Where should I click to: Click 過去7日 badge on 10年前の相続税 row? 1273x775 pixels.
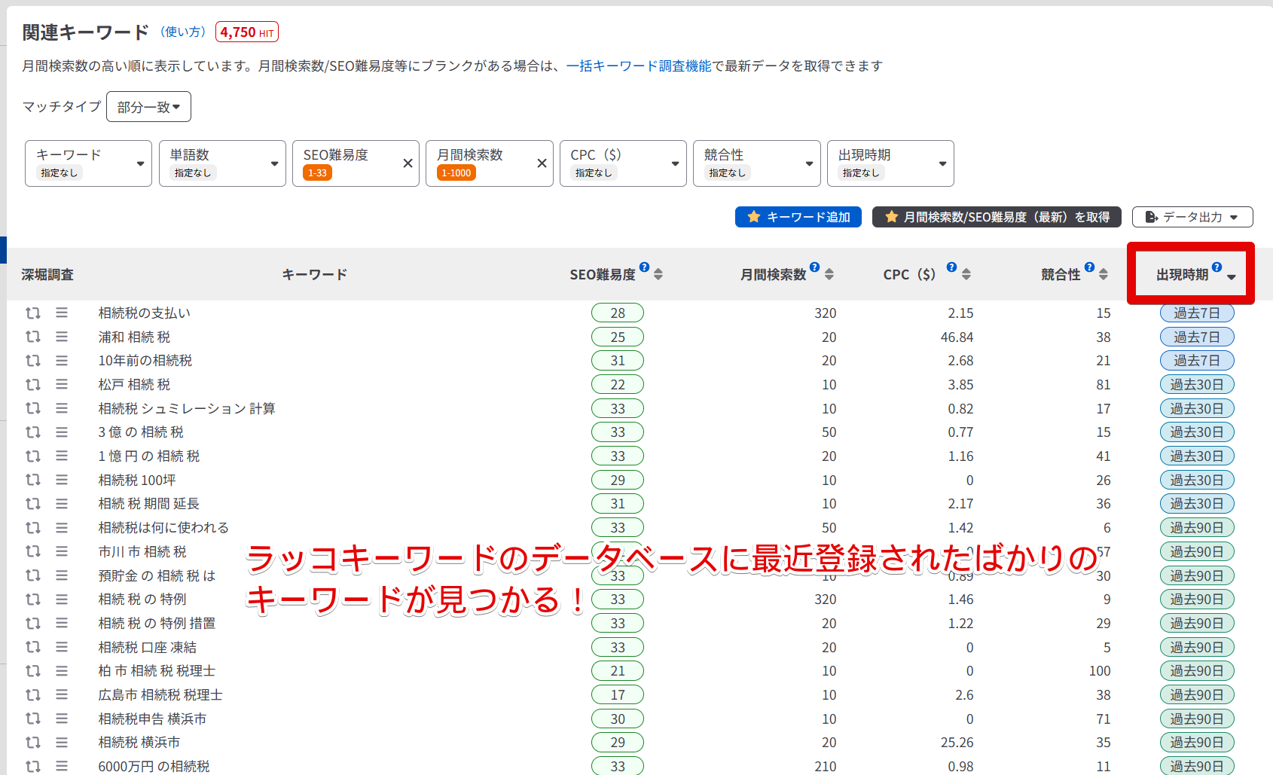point(1196,361)
